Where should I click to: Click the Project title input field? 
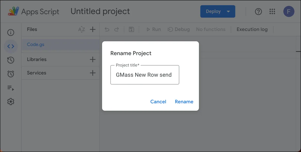click(145, 75)
